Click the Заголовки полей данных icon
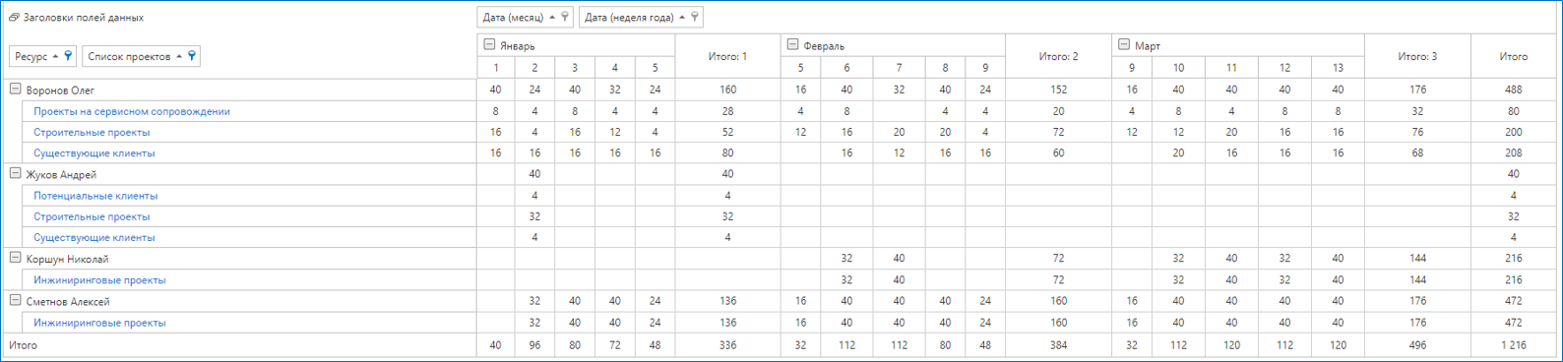The width and height of the screenshot is (1563, 362). (x=14, y=18)
